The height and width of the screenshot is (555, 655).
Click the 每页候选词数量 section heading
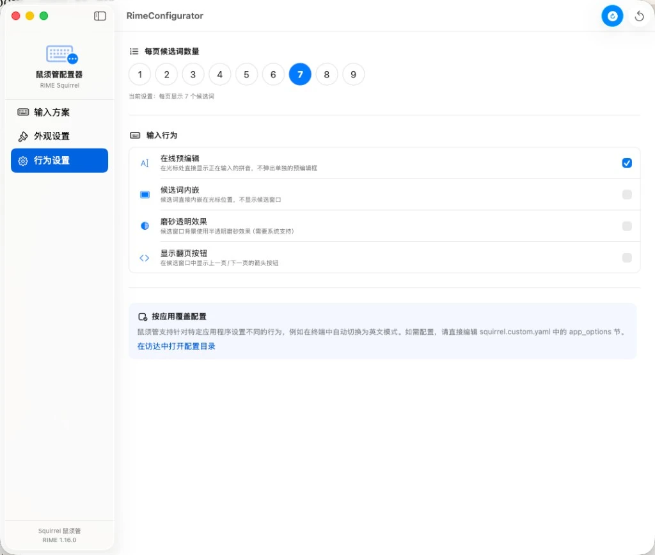coord(171,51)
